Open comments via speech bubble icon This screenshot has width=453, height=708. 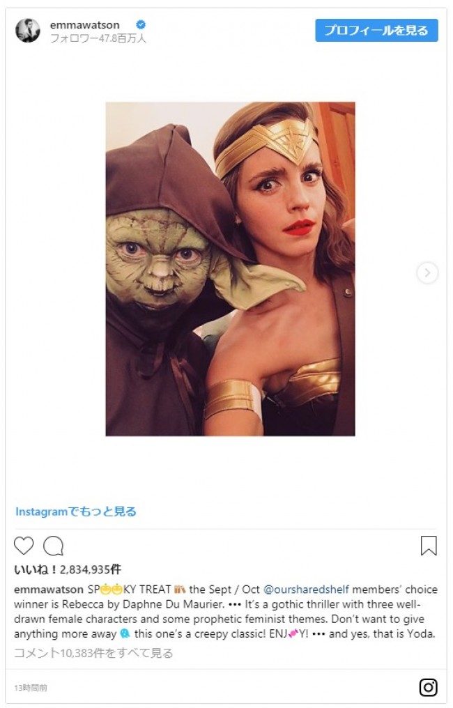pyautogui.click(x=53, y=546)
